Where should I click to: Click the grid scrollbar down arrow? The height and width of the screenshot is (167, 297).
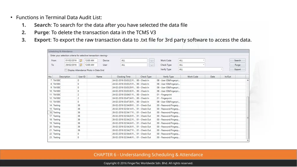(248, 141)
